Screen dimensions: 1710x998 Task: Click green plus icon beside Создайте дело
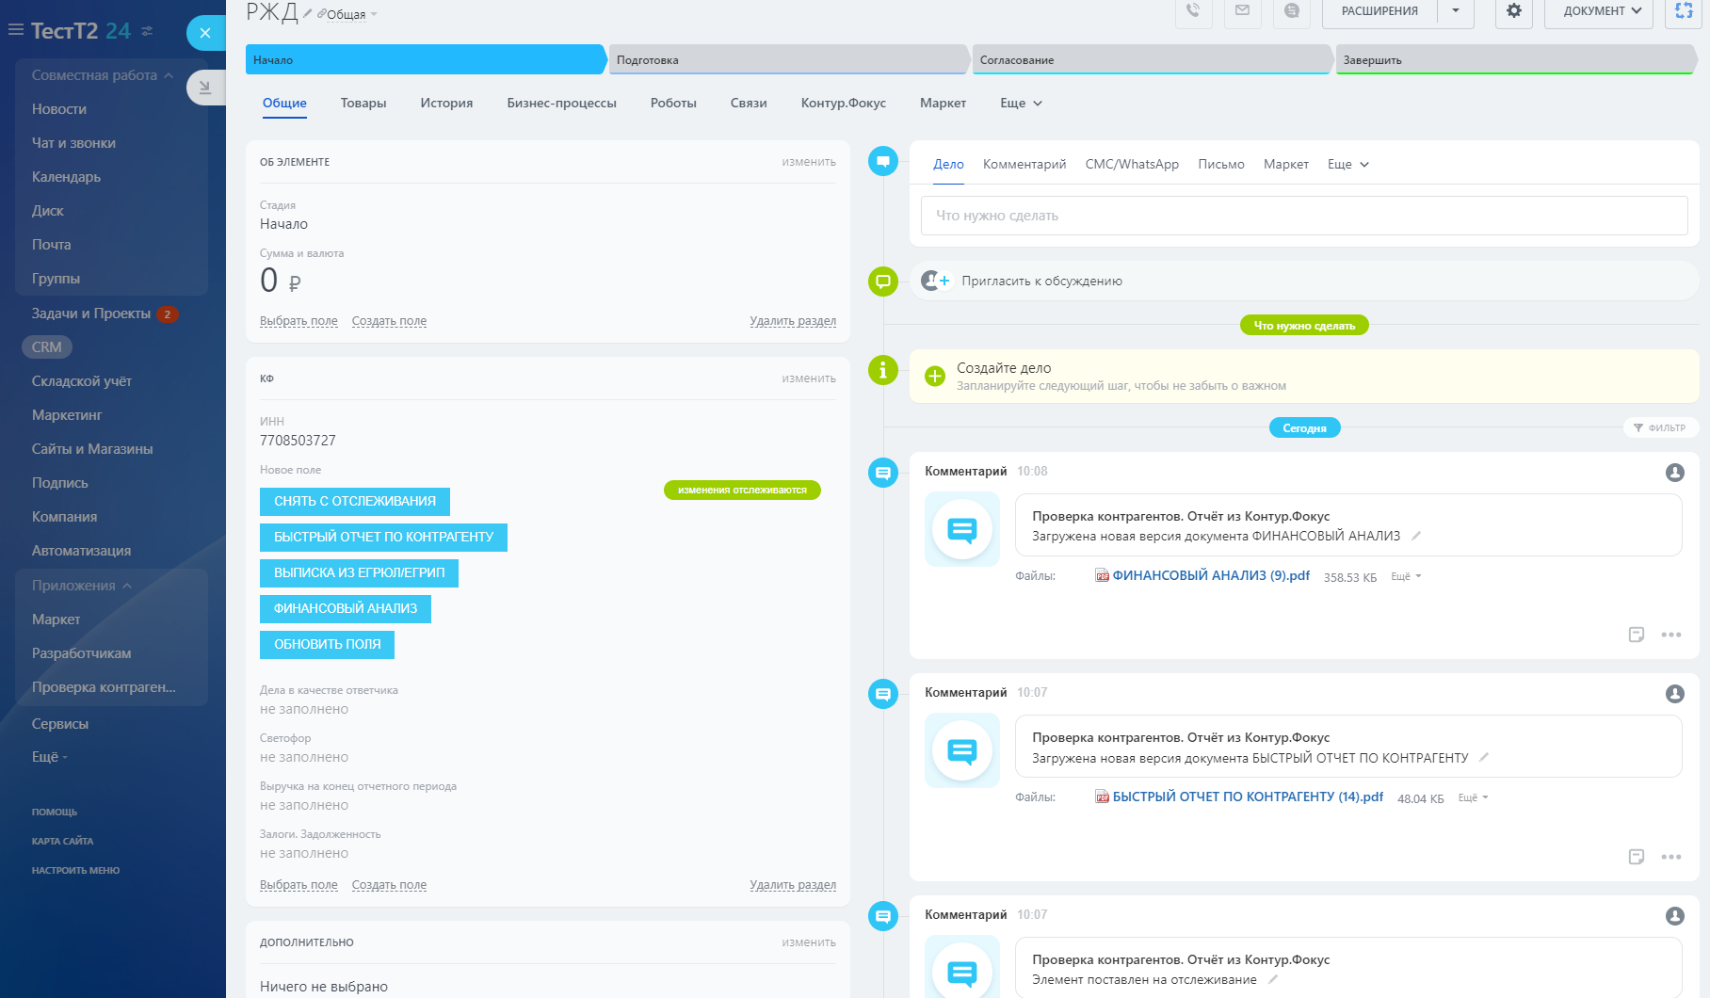pos(935,377)
